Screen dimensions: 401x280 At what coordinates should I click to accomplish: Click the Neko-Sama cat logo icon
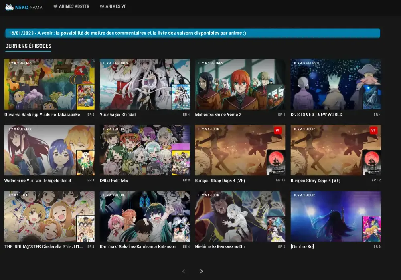click(x=10, y=7)
